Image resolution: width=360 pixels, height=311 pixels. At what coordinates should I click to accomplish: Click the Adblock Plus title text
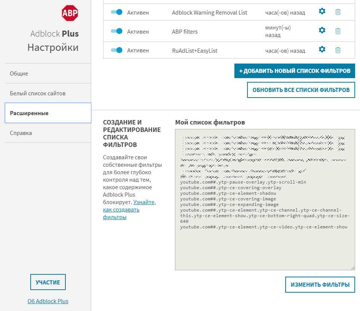tap(55, 34)
